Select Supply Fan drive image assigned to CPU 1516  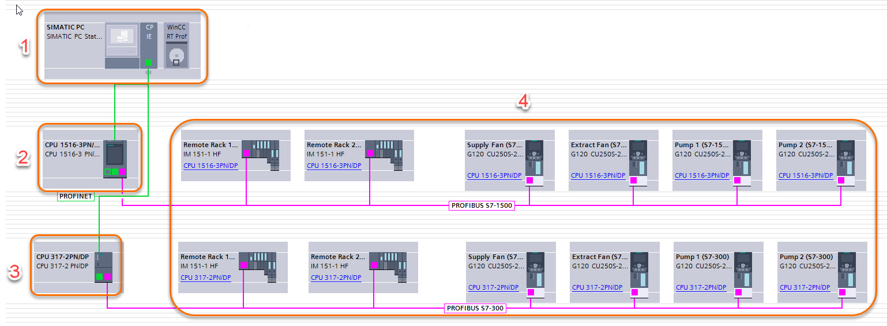click(534, 163)
